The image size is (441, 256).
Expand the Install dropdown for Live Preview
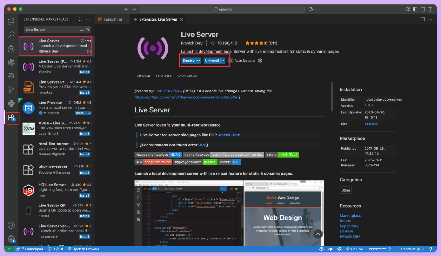(x=88, y=113)
